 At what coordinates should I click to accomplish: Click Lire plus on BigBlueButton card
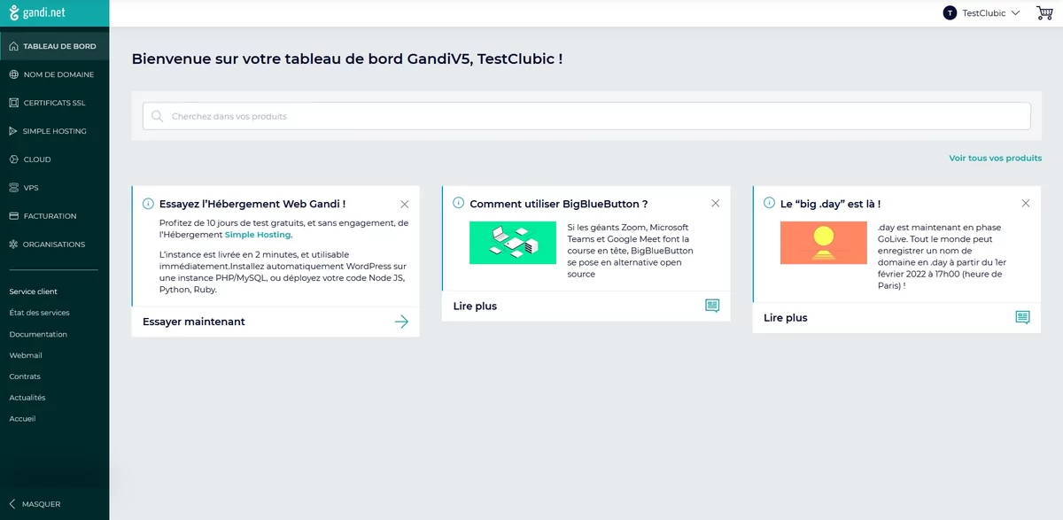(475, 306)
